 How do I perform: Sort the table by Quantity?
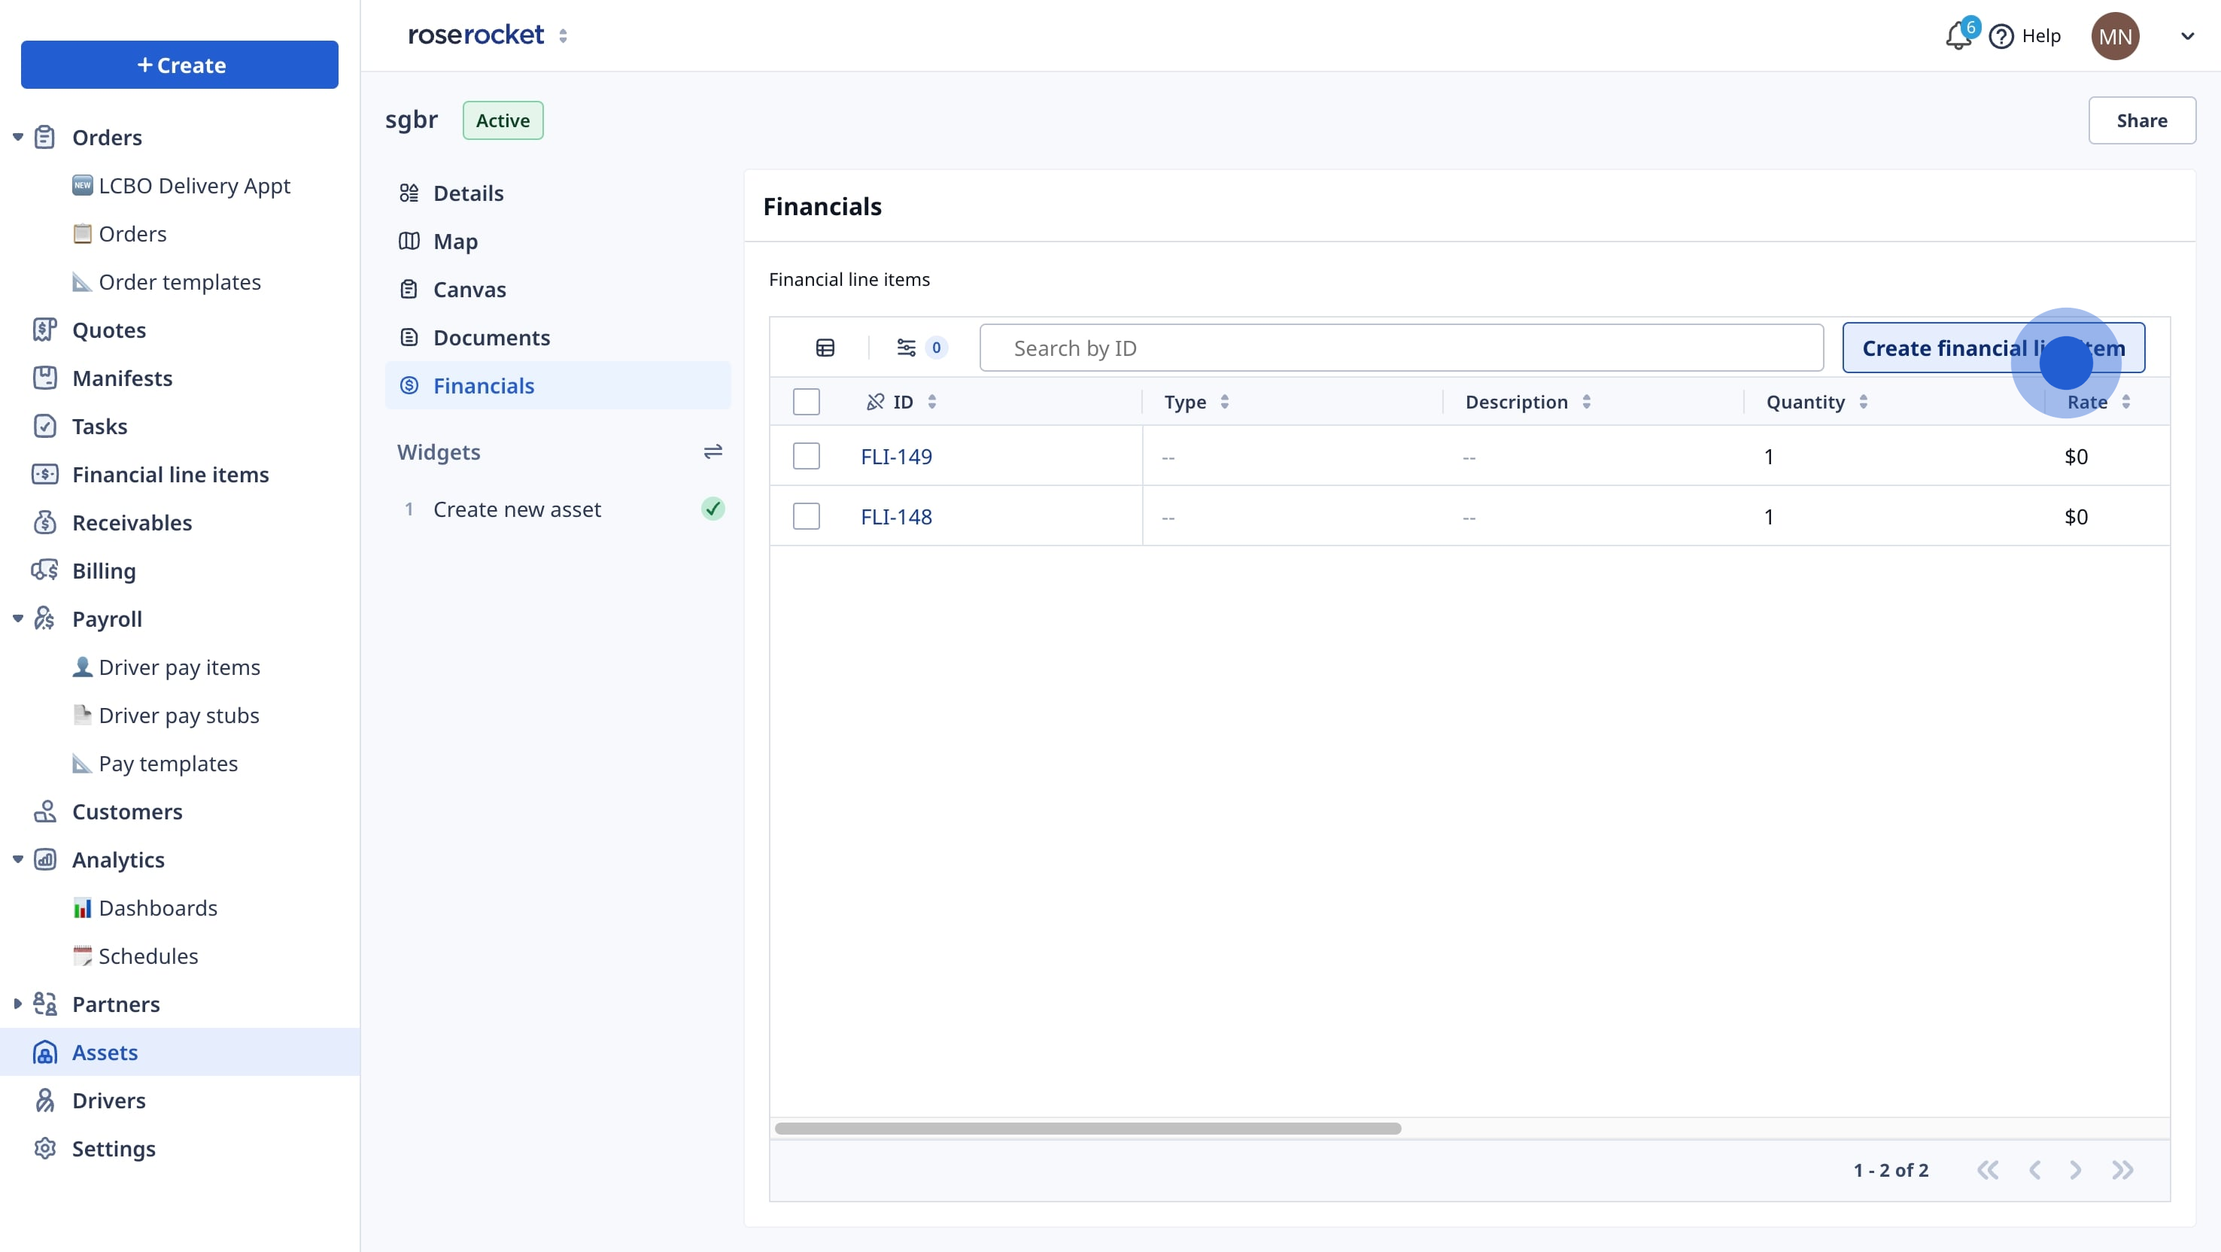point(1863,401)
